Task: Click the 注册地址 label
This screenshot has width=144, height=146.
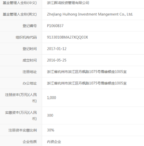Action: (30, 72)
